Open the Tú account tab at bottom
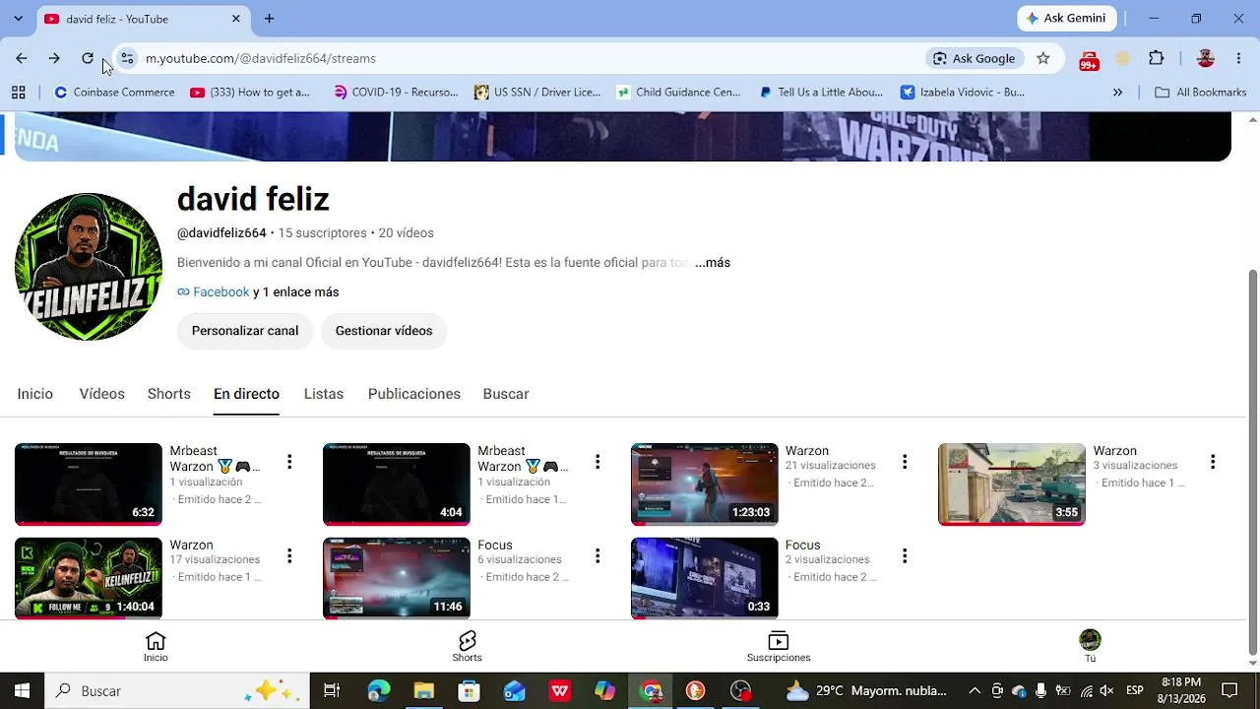The image size is (1260, 709). [1090, 647]
